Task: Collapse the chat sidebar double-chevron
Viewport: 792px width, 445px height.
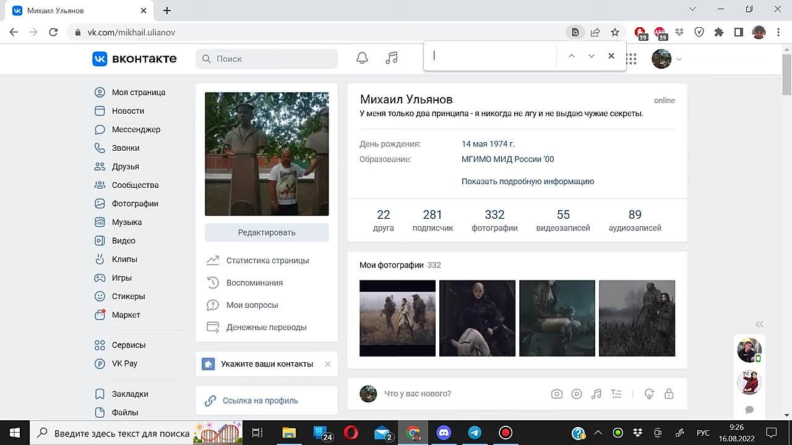Action: pos(759,324)
